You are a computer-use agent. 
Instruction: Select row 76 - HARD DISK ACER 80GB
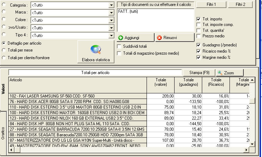click(77, 101)
